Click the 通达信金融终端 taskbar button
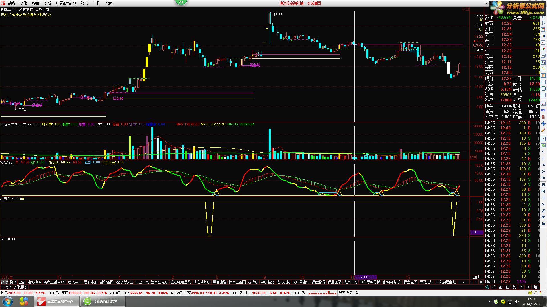The image size is (547, 307). (56, 301)
